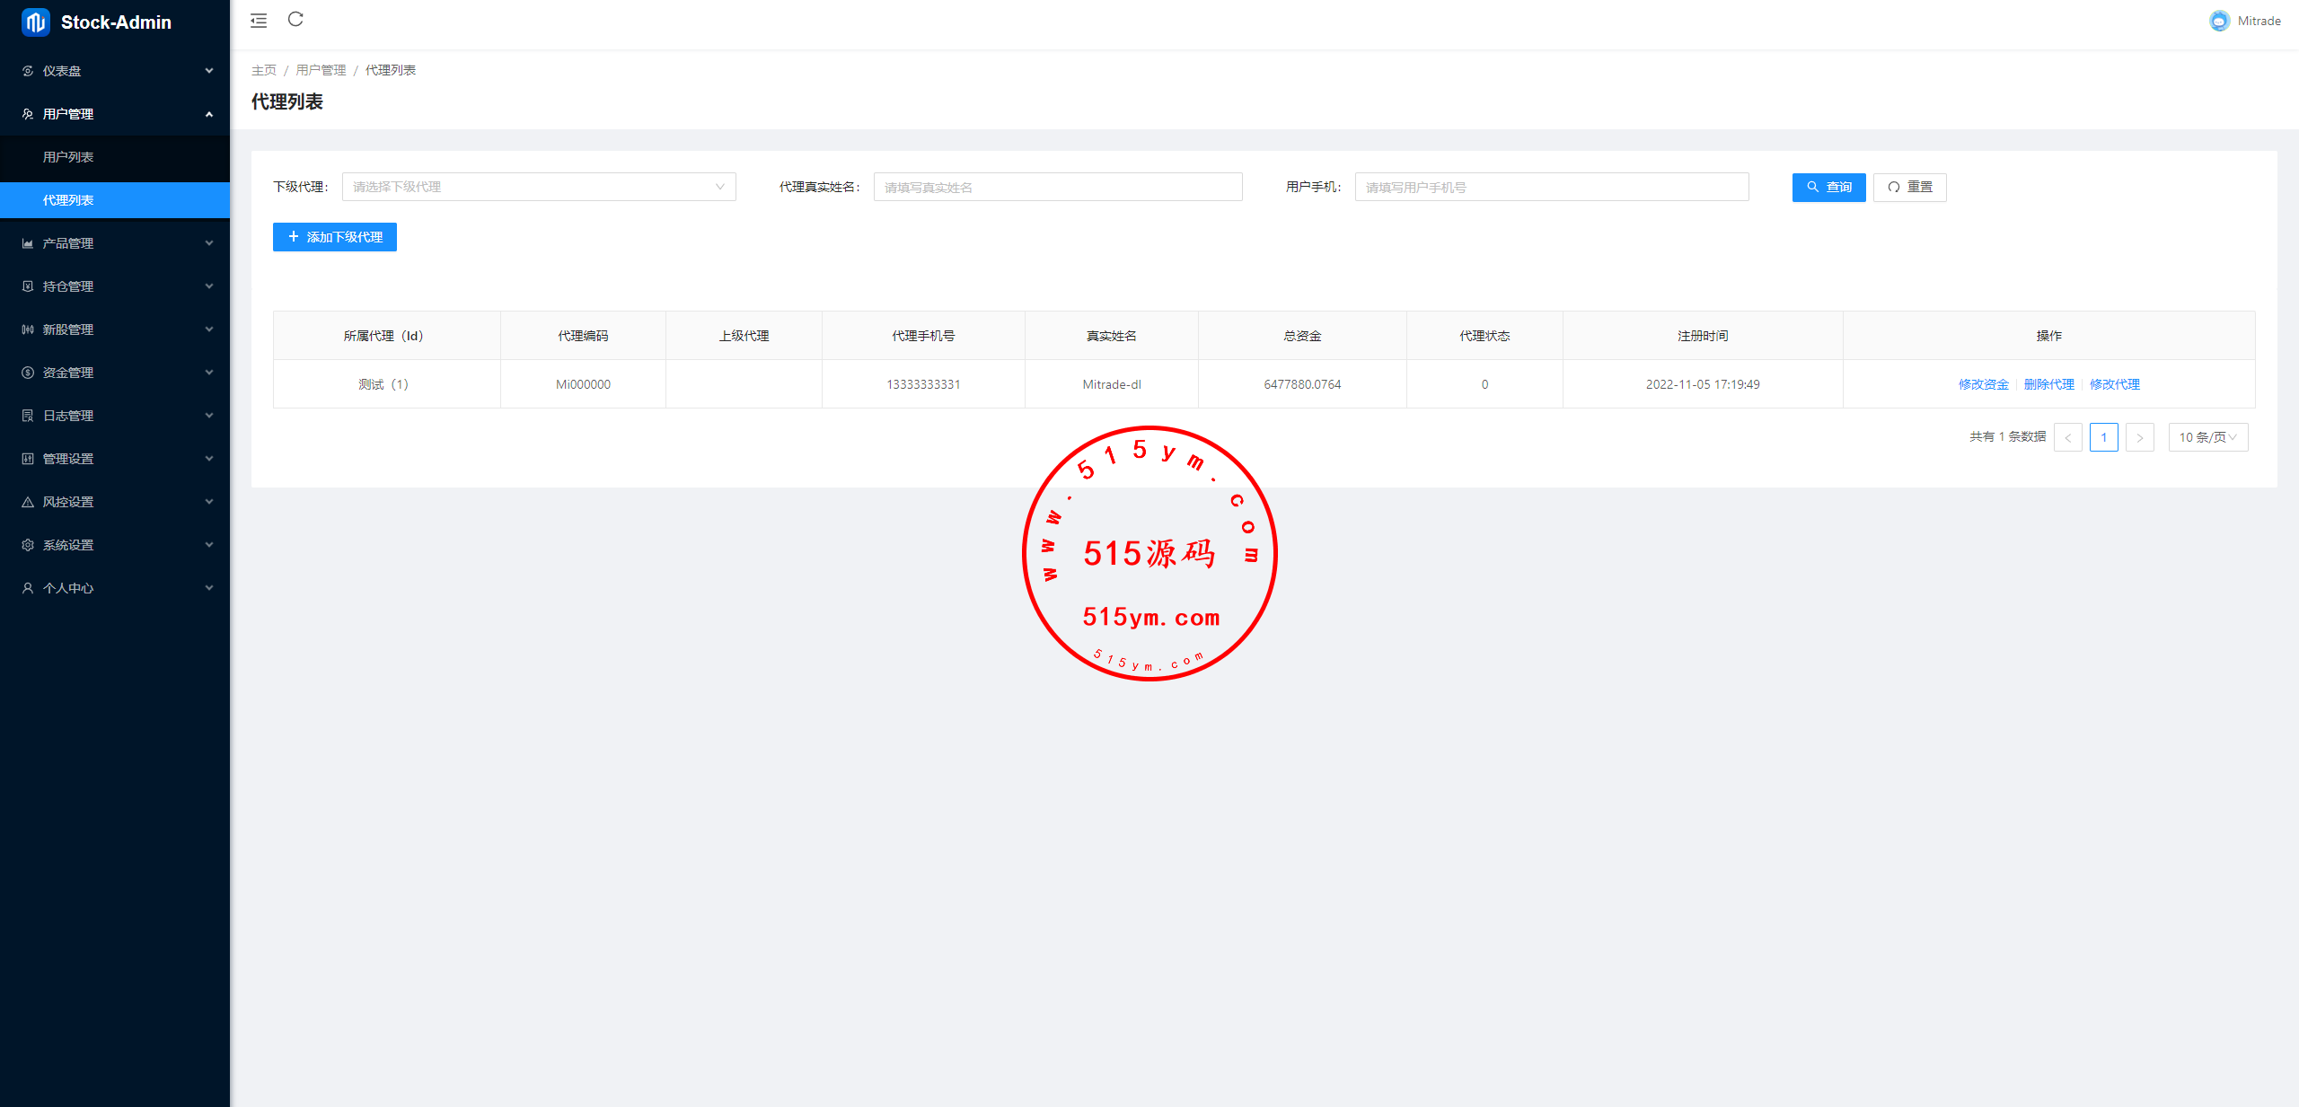The height and width of the screenshot is (1107, 2299).
Task: Select 用户列表 in the sidebar
Action: [68, 157]
